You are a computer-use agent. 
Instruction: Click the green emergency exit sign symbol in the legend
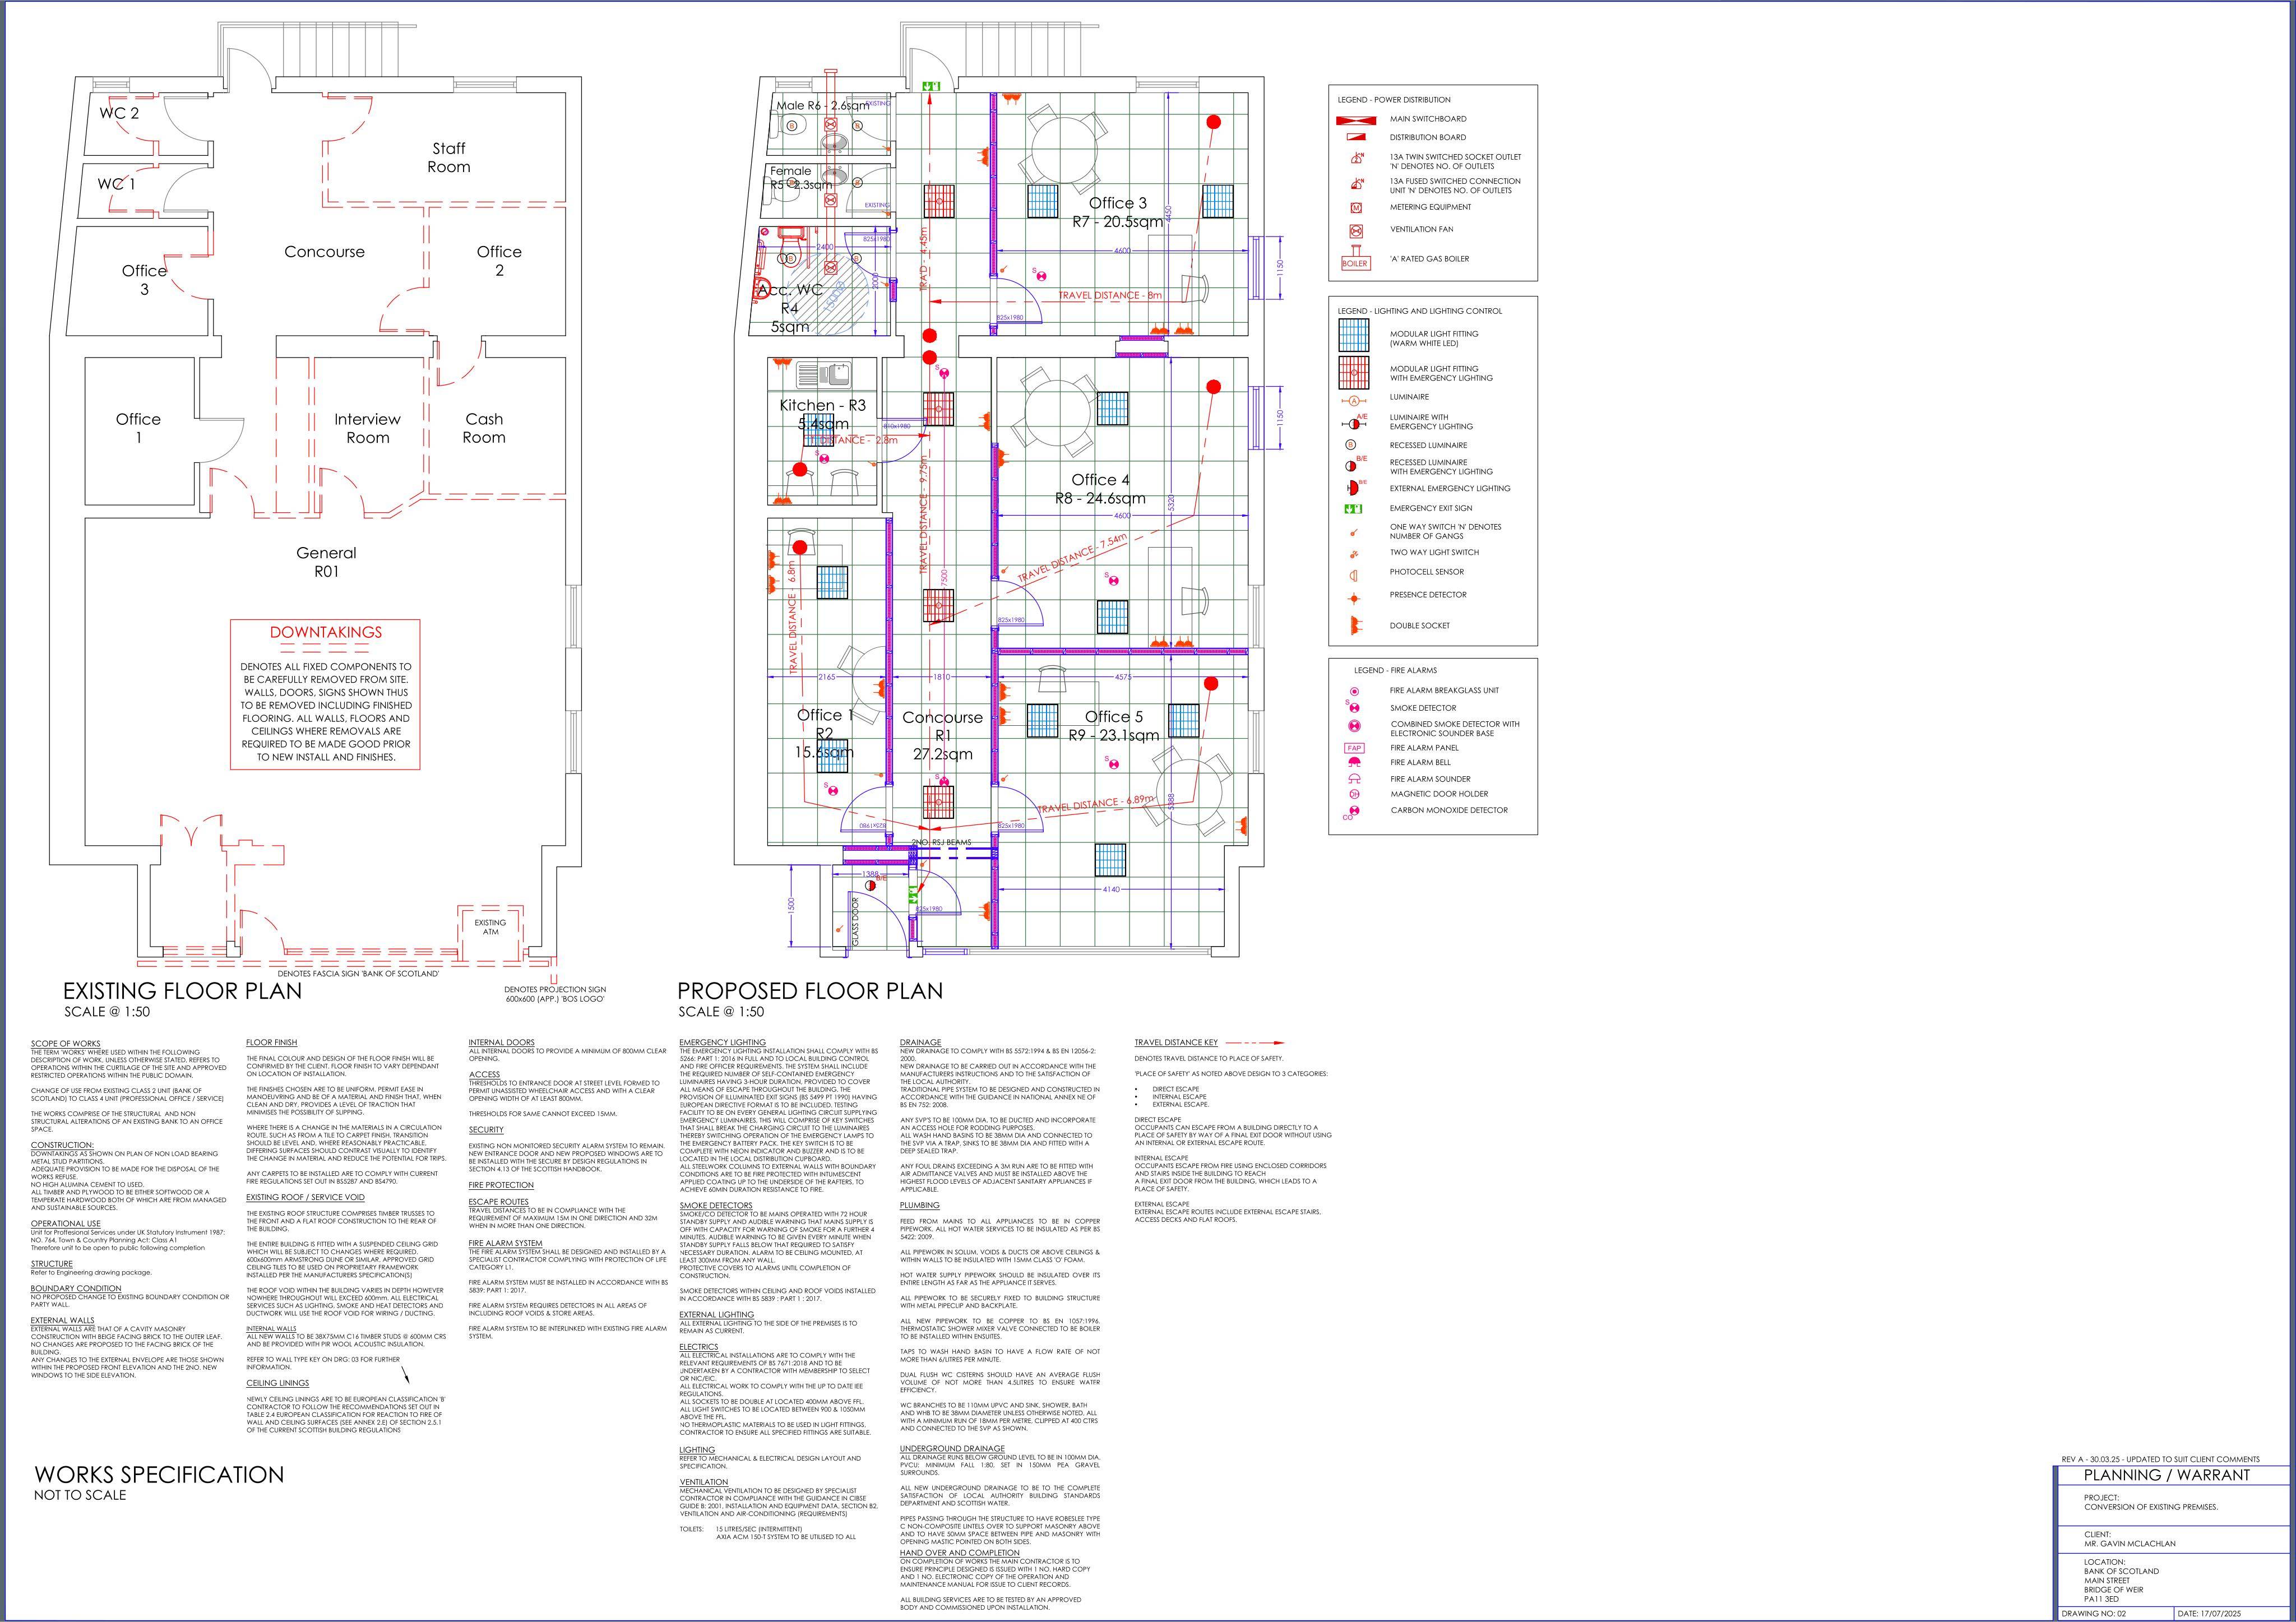[1354, 509]
